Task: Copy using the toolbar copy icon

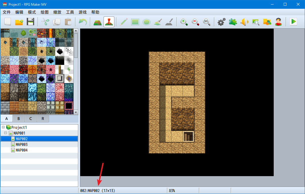Action: (x=57, y=22)
